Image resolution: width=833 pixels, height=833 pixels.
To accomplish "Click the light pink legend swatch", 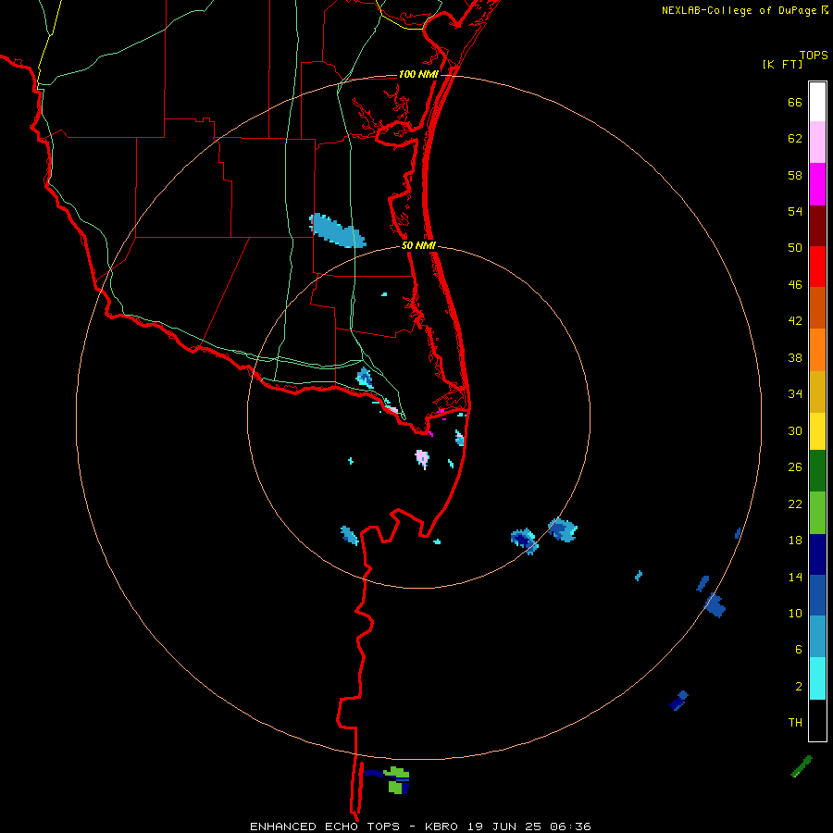I will point(817,143).
